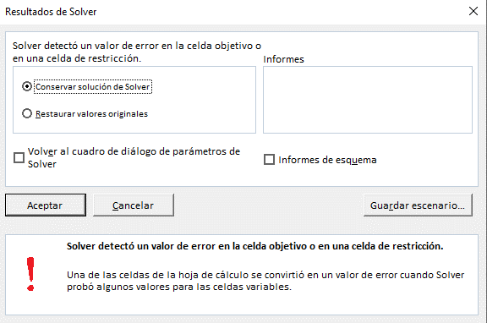The width and height of the screenshot is (487, 323).
Task: Click the red exclamation warning icon
Action: click(x=30, y=274)
